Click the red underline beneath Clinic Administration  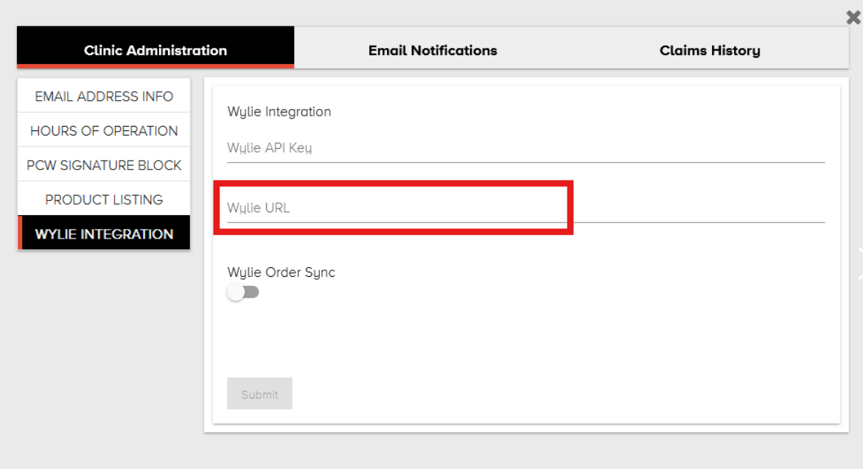pyautogui.click(x=156, y=67)
